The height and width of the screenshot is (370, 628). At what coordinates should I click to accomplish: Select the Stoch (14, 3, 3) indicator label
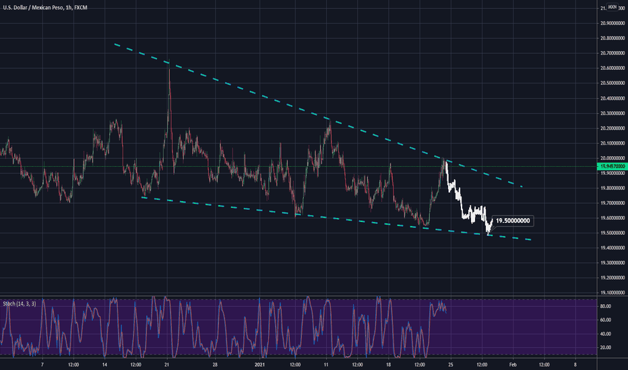20,304
